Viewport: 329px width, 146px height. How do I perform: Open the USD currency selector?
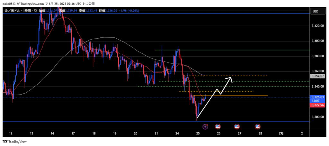click(x=315, y=11)
